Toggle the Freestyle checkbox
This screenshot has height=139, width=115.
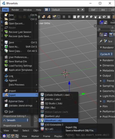point(104,81)
